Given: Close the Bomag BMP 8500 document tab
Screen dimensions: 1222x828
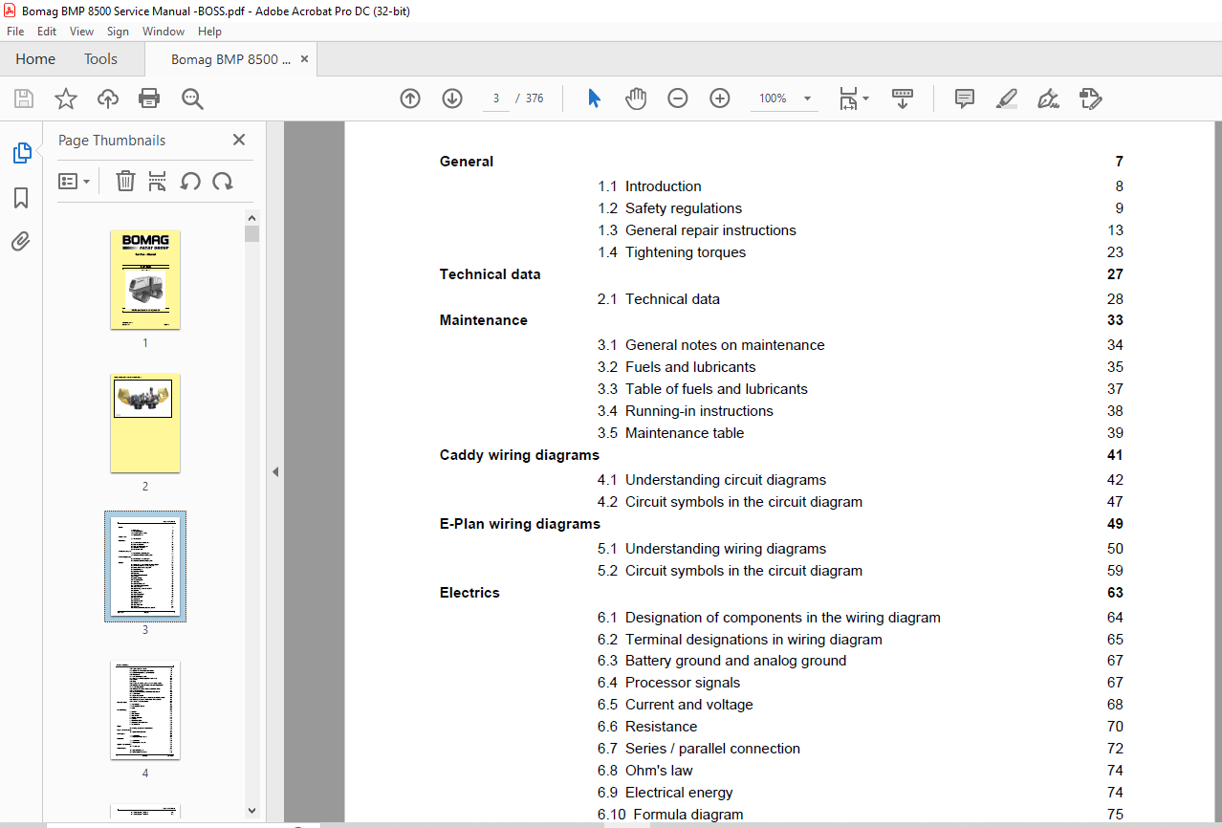Looking at the screenshot, I should 304,59.
